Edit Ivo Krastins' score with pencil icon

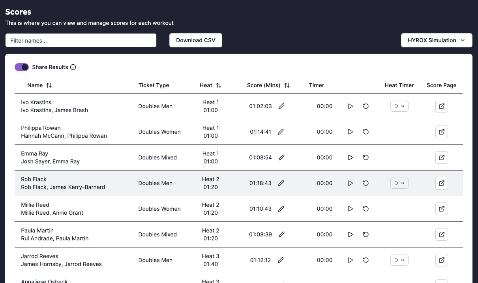click(281, 106)
